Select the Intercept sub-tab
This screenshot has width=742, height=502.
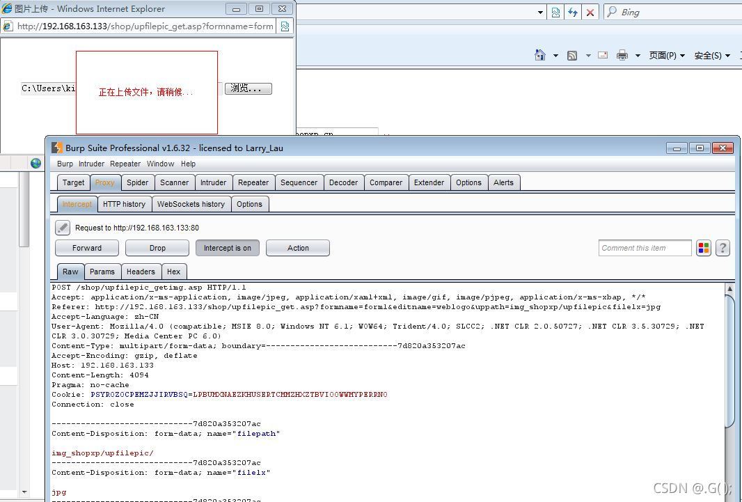[x=77, y=205]
